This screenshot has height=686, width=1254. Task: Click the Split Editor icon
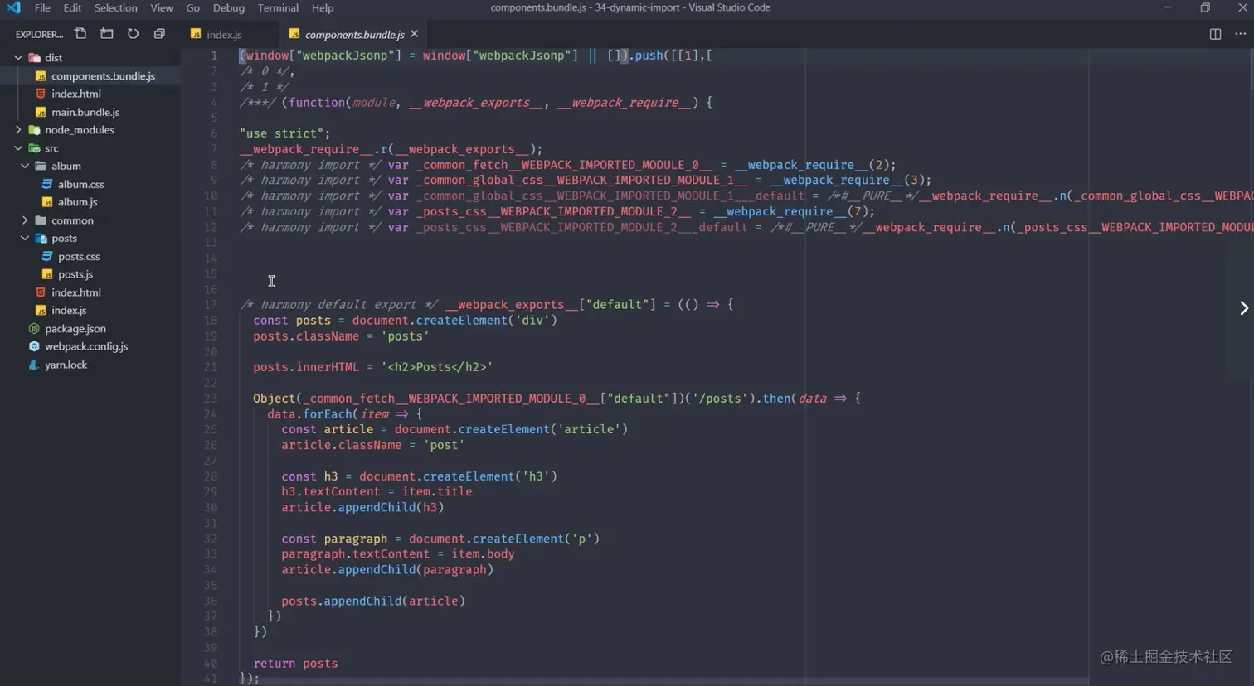point(1215,34)
